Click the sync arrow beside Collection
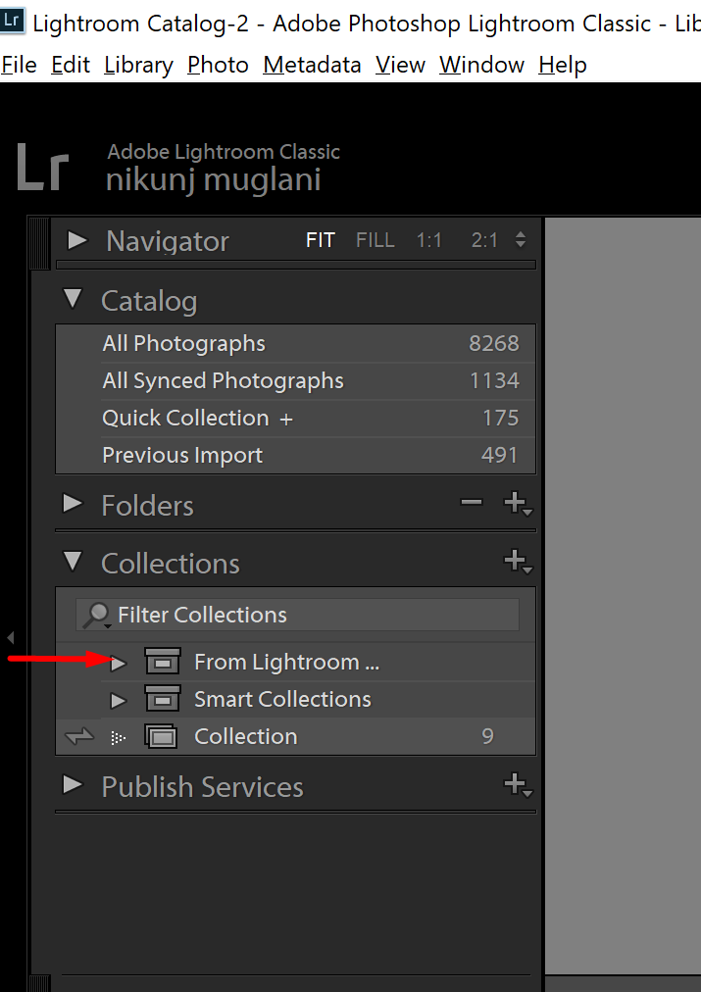The height and width of the screenshot is (992, 701). [78, 736]
